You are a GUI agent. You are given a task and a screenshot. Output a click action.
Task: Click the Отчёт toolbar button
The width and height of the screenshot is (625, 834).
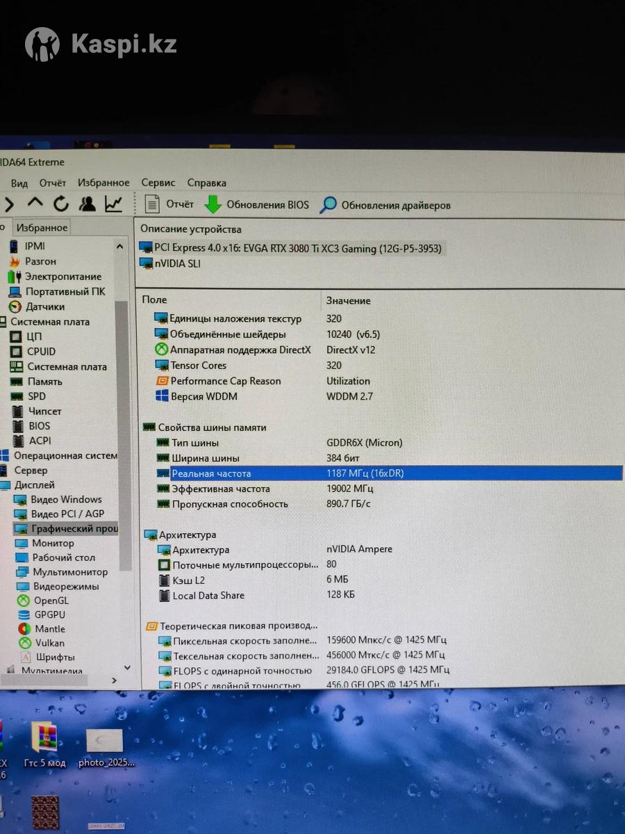point(170,204)
